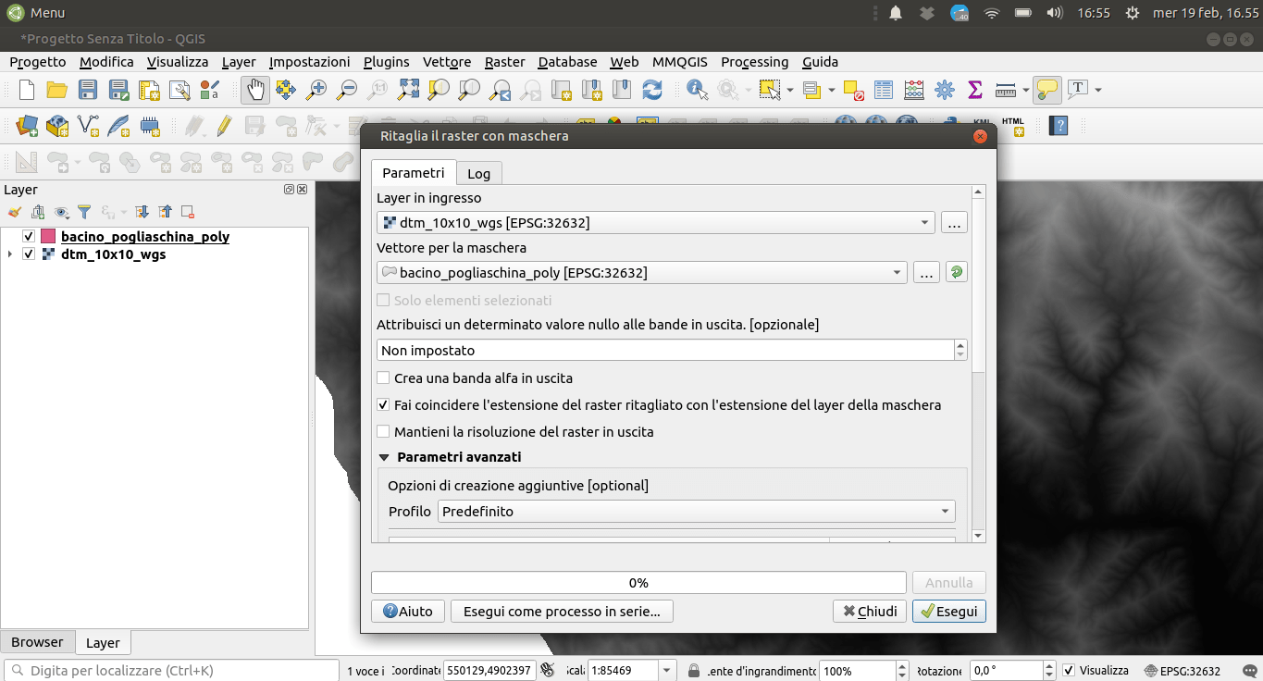Select the Text Annotation tool
Image resolution: width=1263 pixels, height=681 pixels.
coord(1077,90)
